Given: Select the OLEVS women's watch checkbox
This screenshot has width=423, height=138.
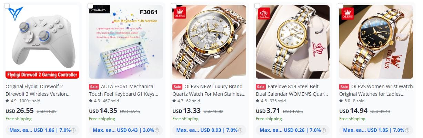Looking at the screenshot, I should (x=341, y=6).
